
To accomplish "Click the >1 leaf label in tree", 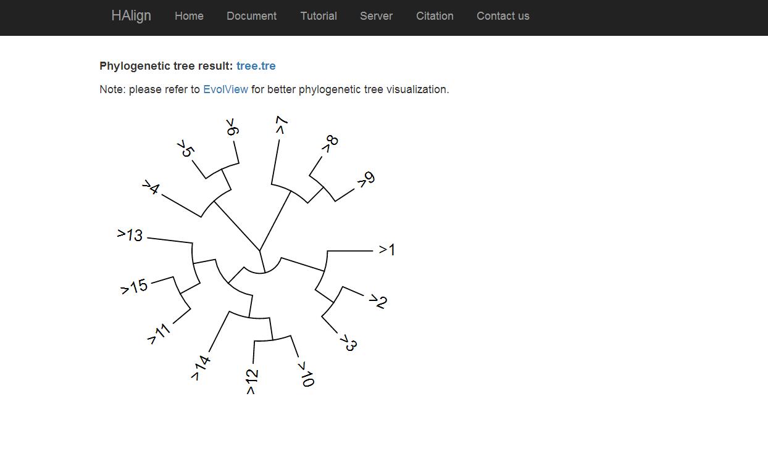I will coord(387,250).
